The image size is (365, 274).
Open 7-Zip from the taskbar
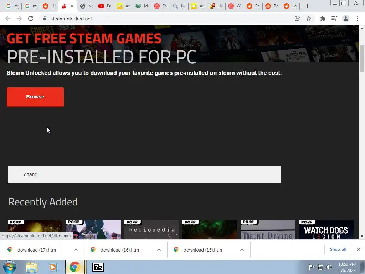[x=98, y=267]
